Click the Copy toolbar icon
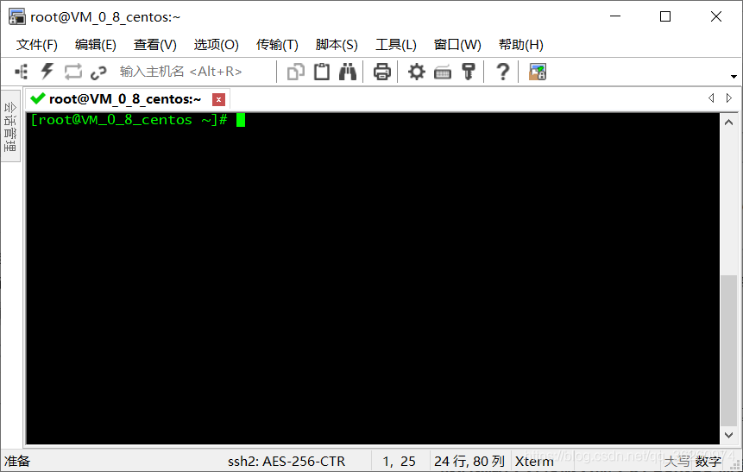 pyautogui.click(x=296, y=72)
